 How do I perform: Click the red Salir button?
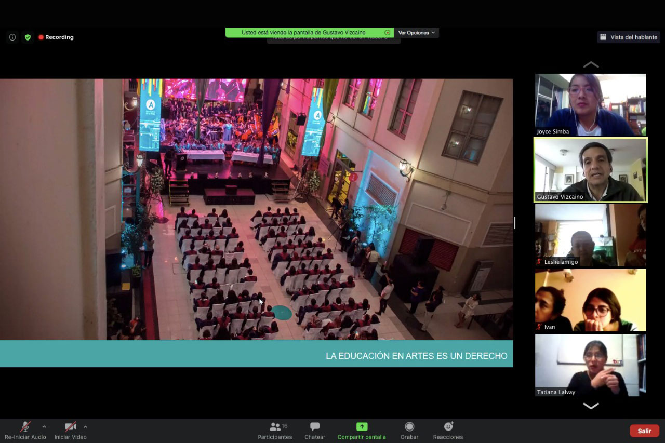tap(644, 431)
